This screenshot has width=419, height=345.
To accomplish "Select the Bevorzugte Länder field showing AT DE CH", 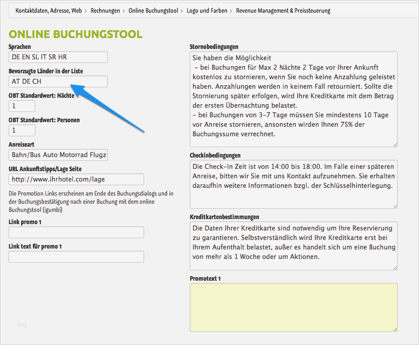I will tap(58, 81).
